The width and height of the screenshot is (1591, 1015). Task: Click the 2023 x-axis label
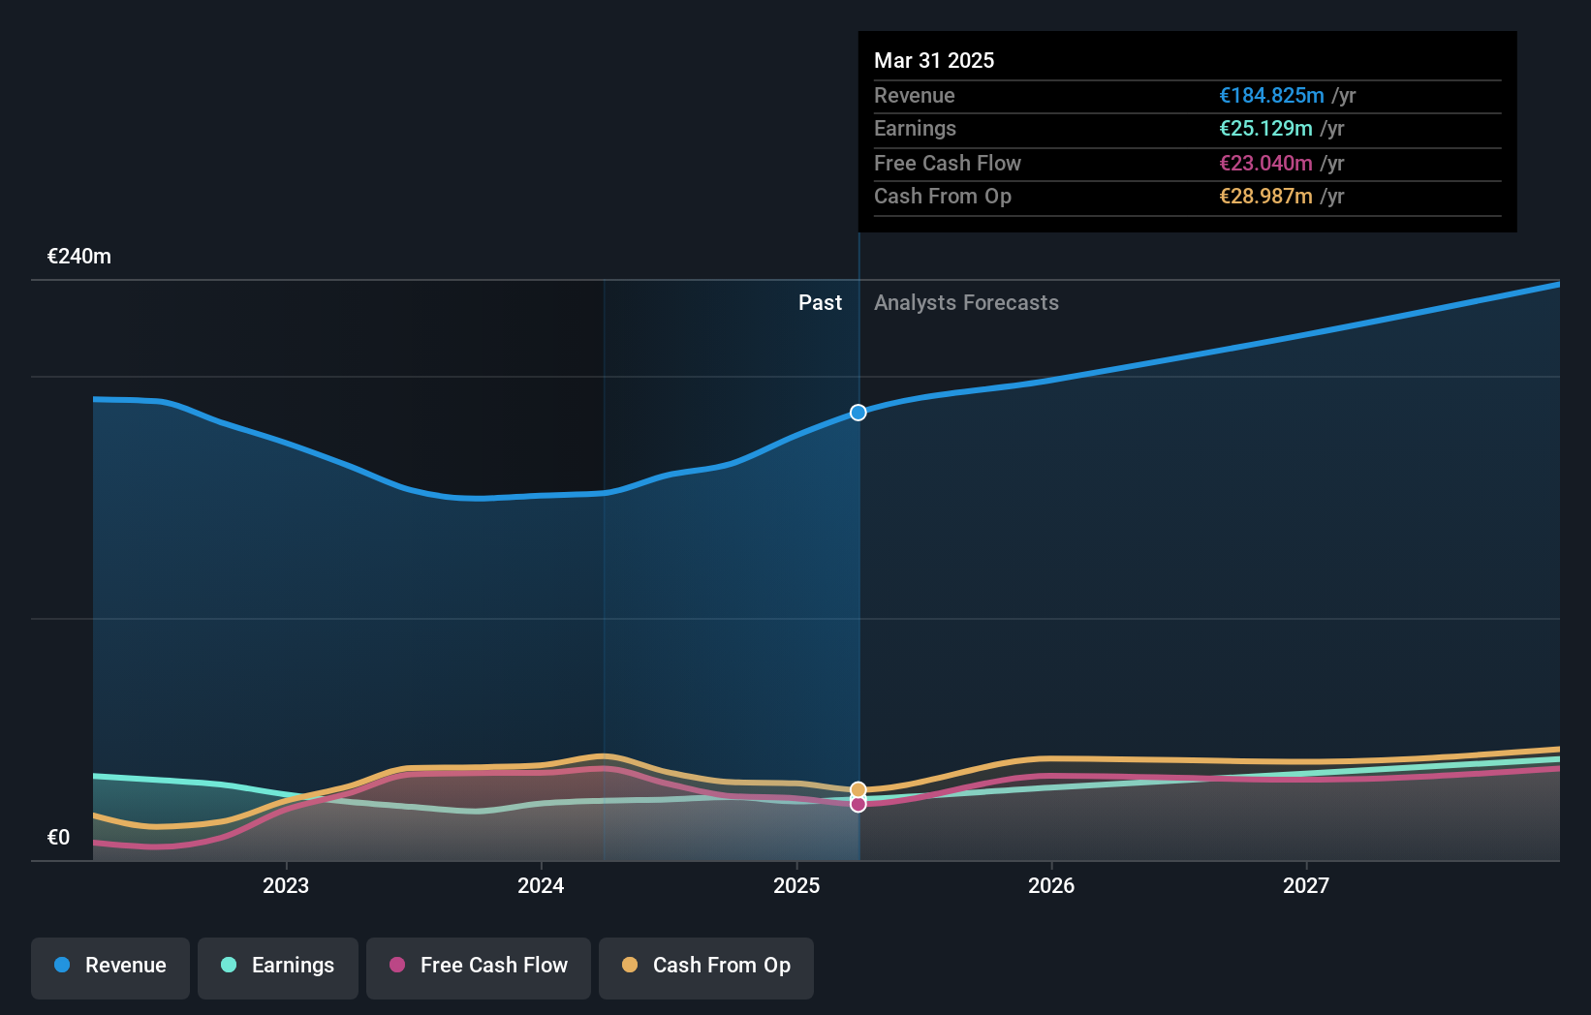(286, 885)
